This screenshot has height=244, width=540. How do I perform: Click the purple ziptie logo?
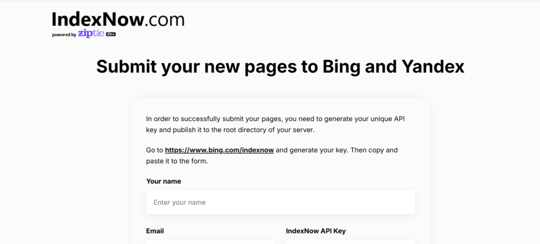[x=91, y=34]
